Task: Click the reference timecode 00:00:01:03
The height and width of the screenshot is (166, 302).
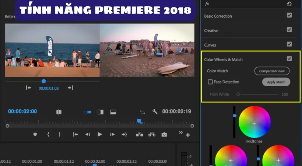Action: 49,88
